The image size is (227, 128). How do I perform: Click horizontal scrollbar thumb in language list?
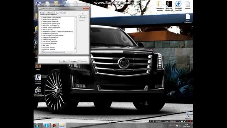pyautogui.click(x=54, y=52)
